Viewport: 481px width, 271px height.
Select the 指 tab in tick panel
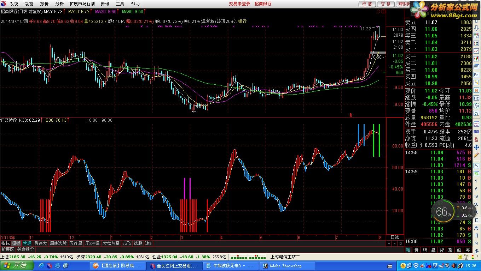[x=450, y=249]
